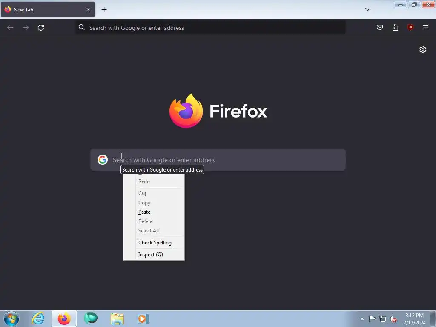Click the Firefox back arrow button
This screenshot has width=436, height=327.
pyautogui.click(x=10, y=28)
